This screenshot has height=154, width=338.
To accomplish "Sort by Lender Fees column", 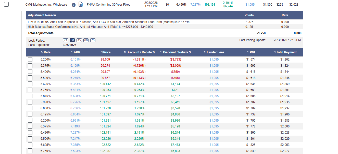I will point(214,52).
